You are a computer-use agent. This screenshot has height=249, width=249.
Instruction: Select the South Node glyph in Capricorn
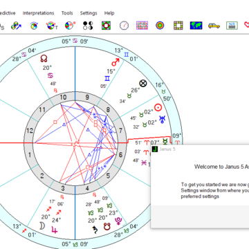(x=107, y=226)
